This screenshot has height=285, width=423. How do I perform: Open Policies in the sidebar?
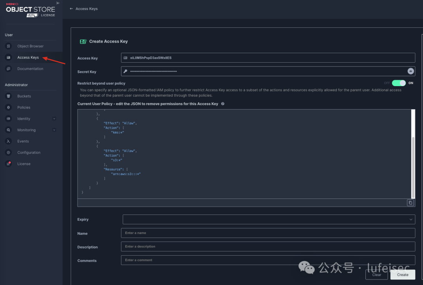tap(24, 107)
